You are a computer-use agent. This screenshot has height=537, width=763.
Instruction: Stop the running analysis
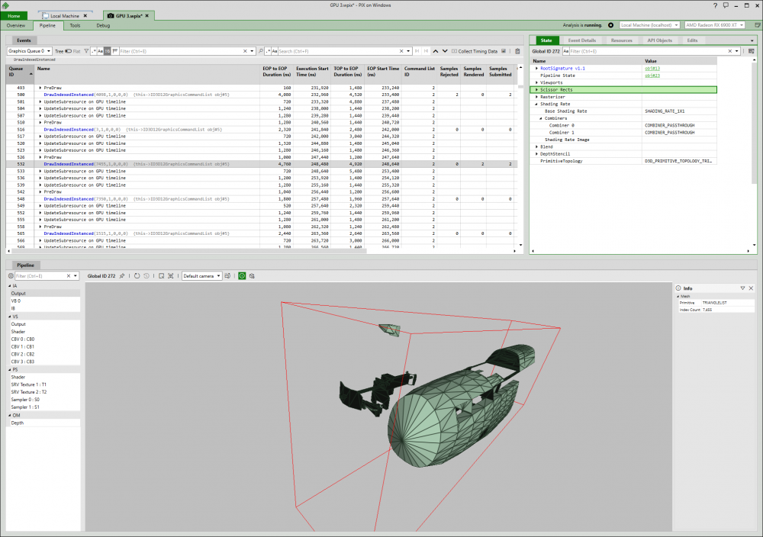[610, 25]
